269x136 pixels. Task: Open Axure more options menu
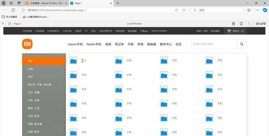pyautogui.click(x=249, y=24)
